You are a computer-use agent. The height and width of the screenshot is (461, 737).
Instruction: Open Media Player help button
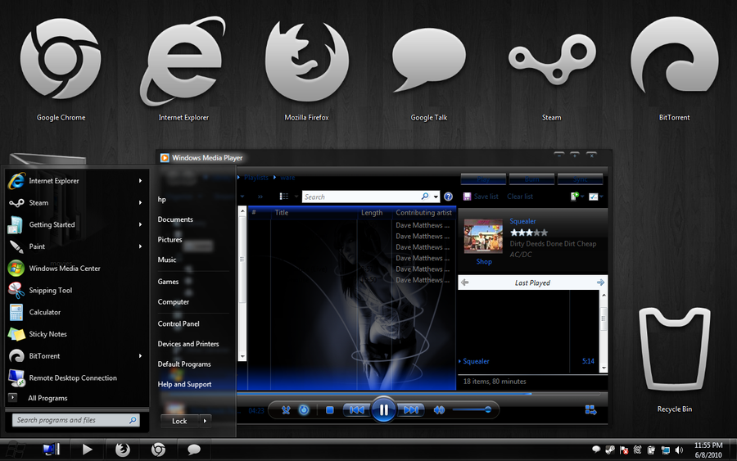pyautogui.click(x=448, y=197)
